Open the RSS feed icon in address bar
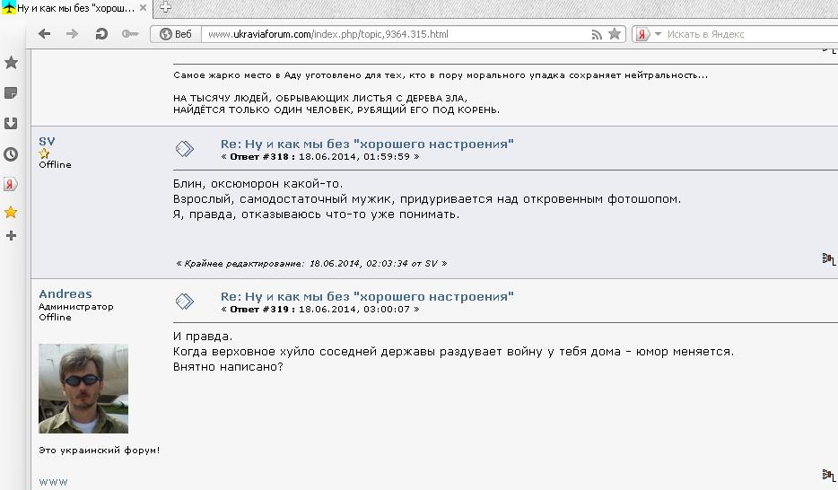This screenshot has width=838, height=490. pos(596,34)
